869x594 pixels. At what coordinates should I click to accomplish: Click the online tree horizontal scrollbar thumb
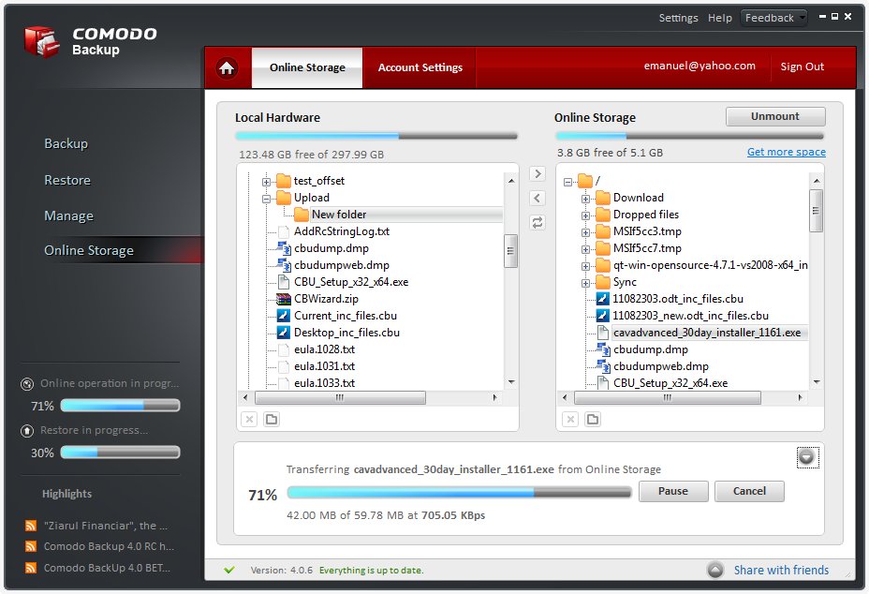point(668,397)
